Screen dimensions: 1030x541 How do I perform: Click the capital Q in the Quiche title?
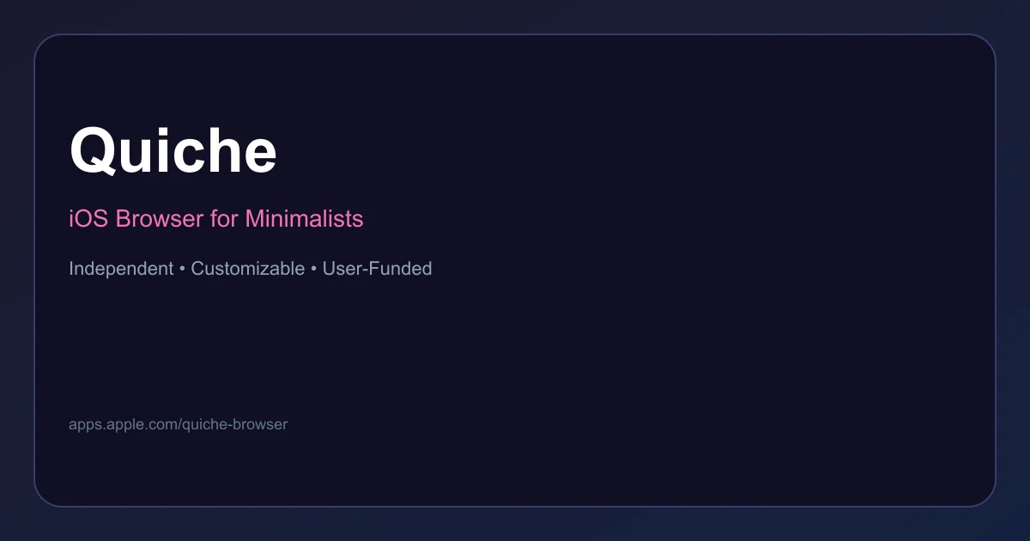click(94, 152)
